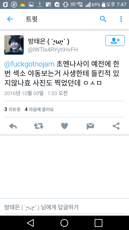Tap the Android home circle button
129x230 pixels.
click(x=64, y=223)
